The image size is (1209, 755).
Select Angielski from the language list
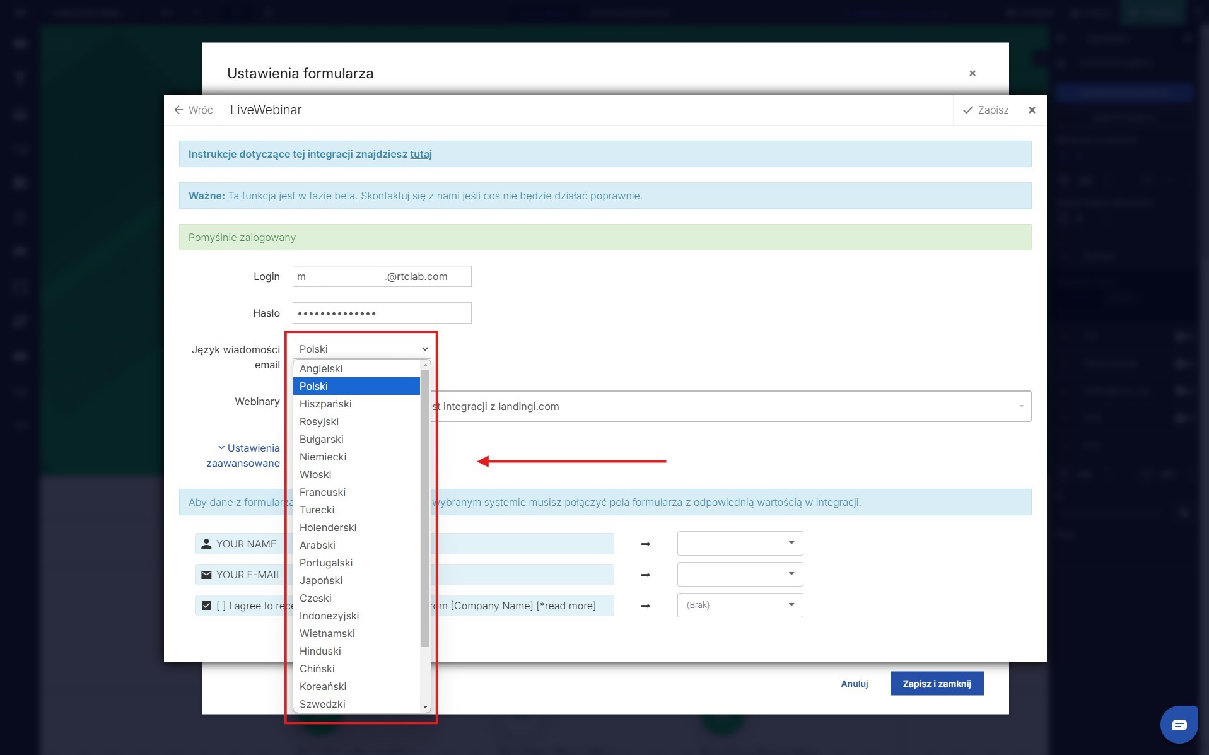pyautogui.click(x=321, y=368)
